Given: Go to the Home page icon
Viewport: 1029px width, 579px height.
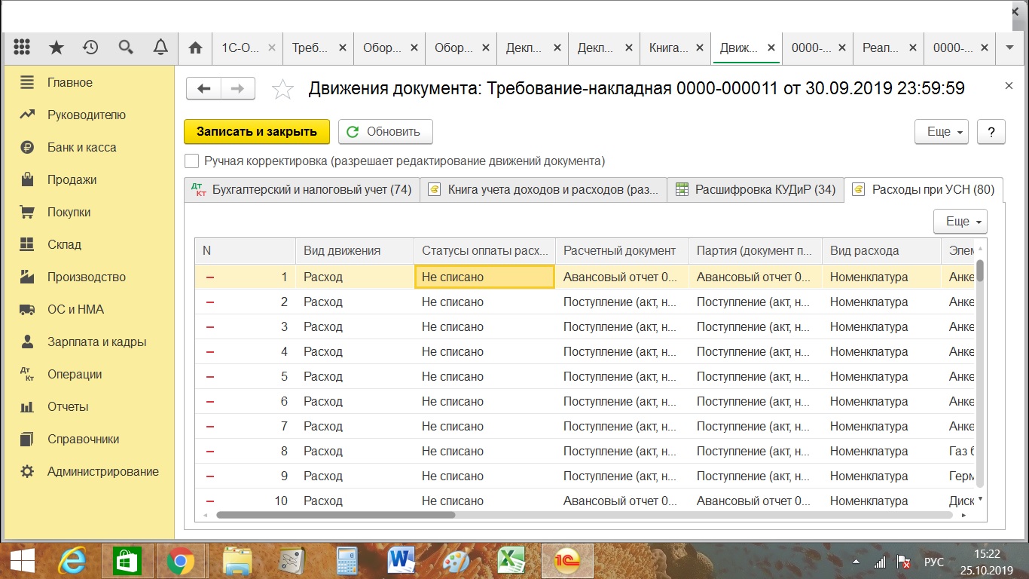Looking at the screenshot, I should [x=195, y=47].
